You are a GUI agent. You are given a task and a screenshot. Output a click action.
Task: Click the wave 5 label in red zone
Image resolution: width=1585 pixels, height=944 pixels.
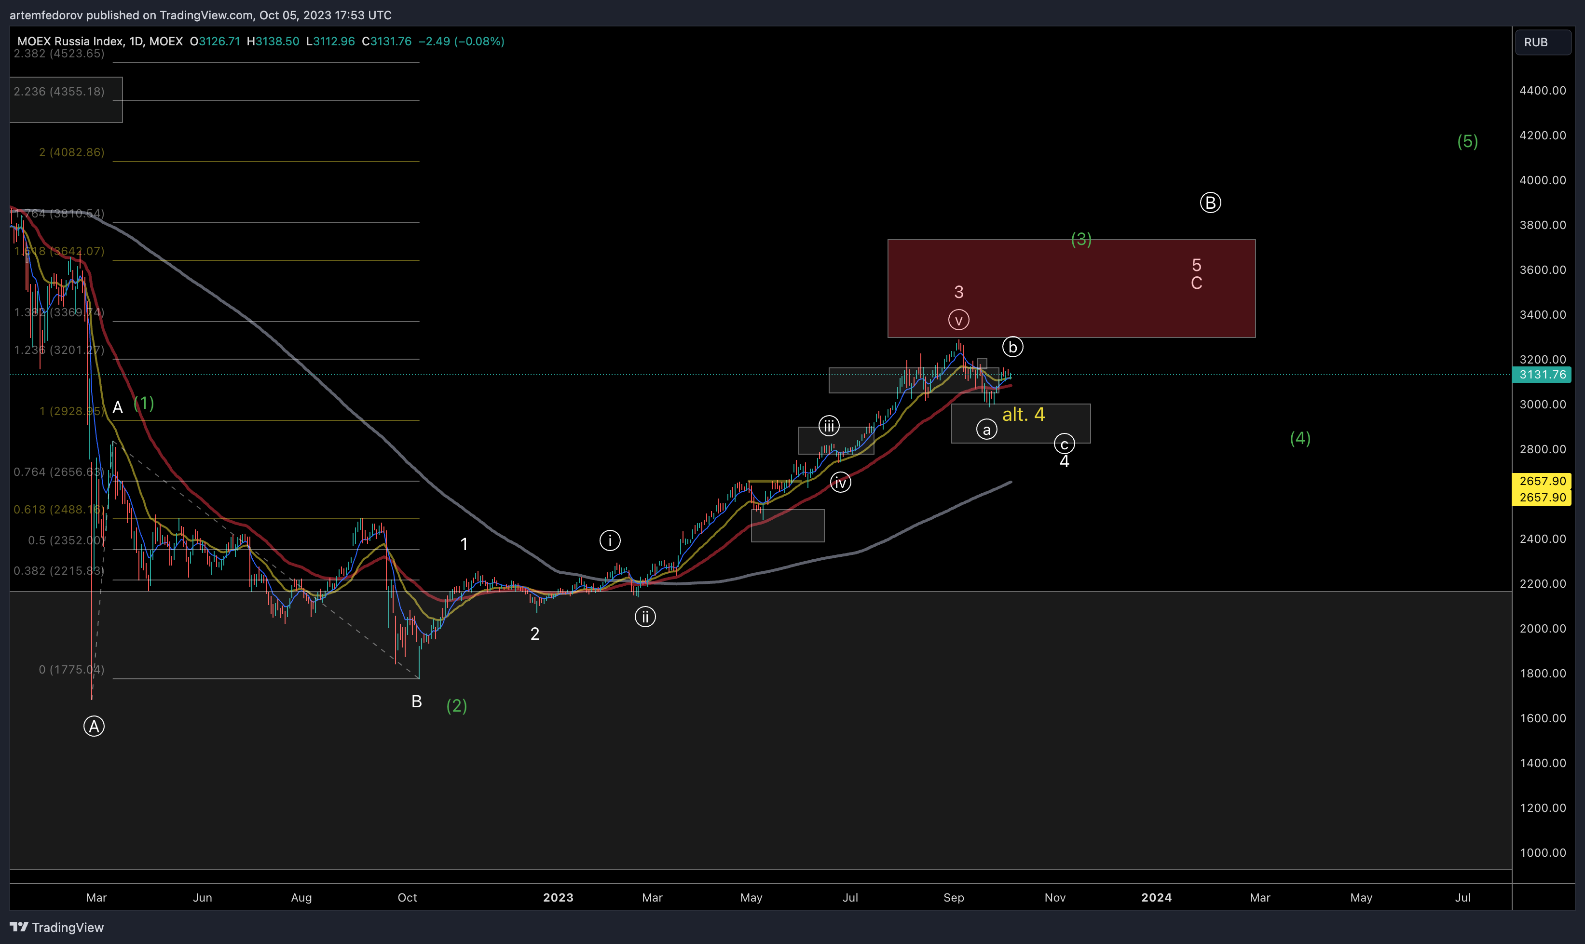tap(1197, 265)
